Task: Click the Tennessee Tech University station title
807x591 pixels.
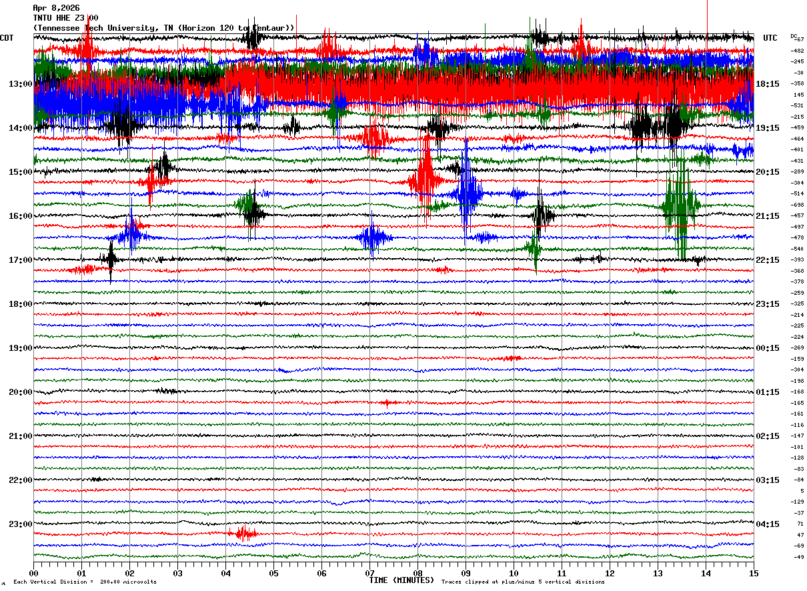Action: pos(163,28)
